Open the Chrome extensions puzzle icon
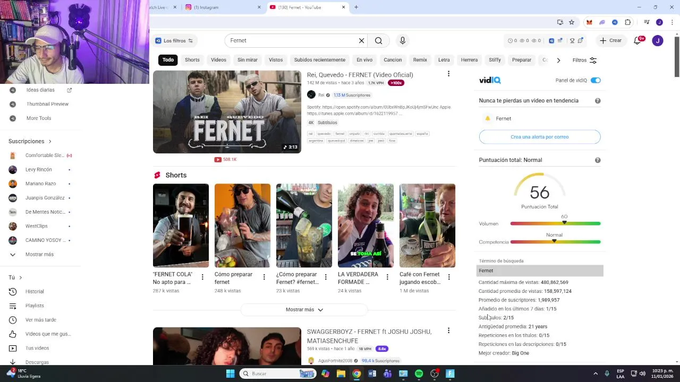 pyautogui.click(x=628, y=22)
